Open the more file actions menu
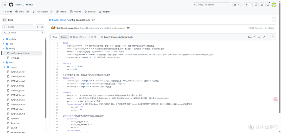The width and height of the screenshot is (281, 133). pos(274,20)
